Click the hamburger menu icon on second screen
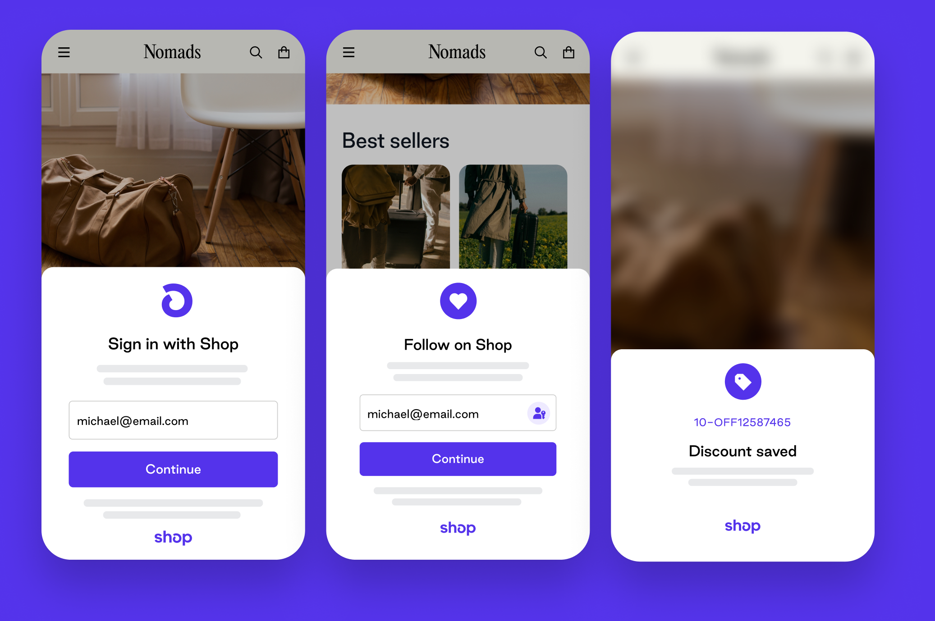This screenshot has width=935, height=621. pyautogui.click(x=349, y=51)
